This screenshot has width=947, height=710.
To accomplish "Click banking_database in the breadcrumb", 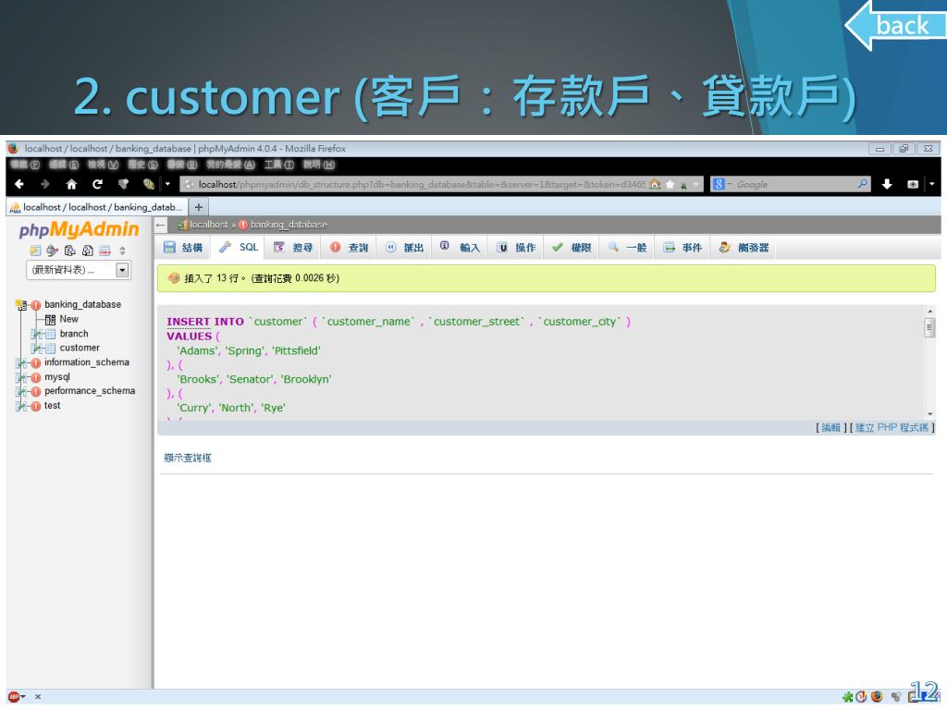I will [x=289, y=225].
